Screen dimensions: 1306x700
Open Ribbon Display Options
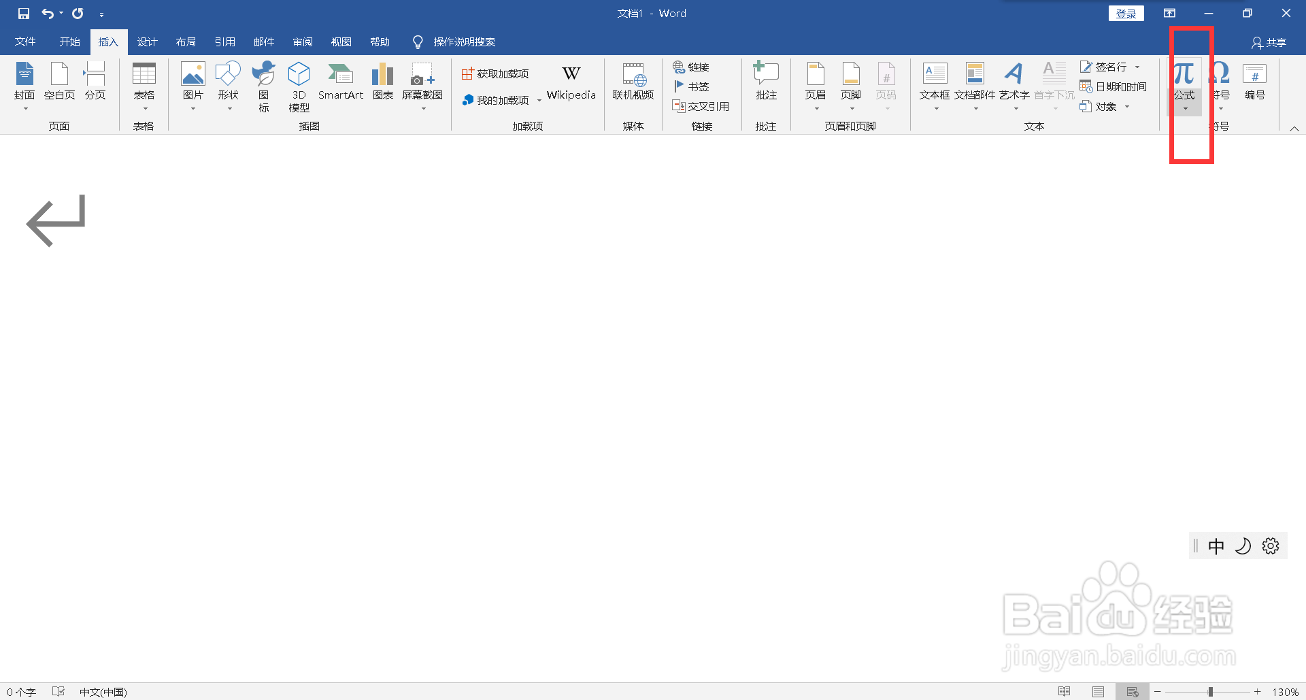pyautogui.click(x=1169, y=13)
